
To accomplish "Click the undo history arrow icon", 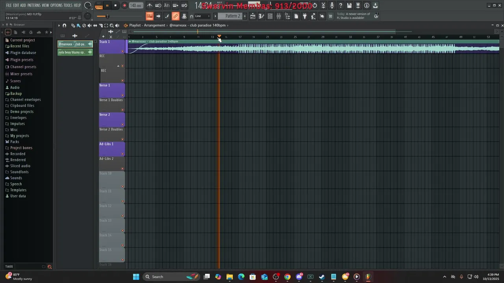I will (315, 6).
